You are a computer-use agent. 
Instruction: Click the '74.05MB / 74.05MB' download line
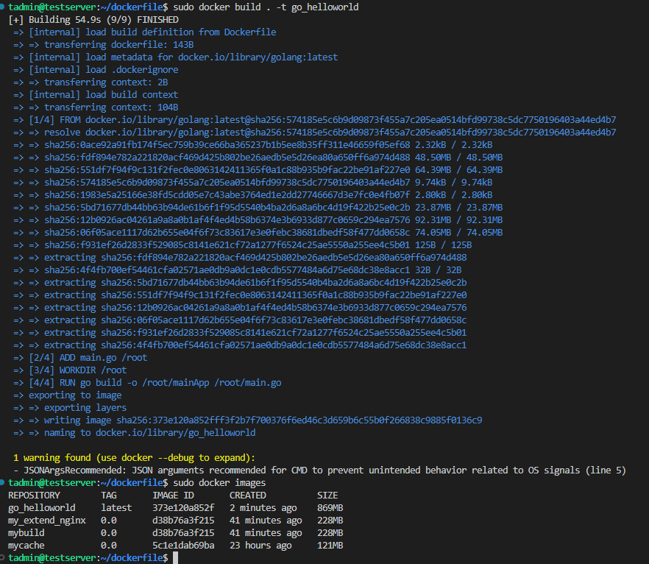pyautogui.click(x=258, y=233)
